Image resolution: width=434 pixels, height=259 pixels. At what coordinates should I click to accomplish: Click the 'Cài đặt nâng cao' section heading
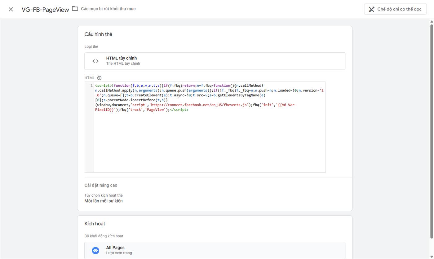pyautogui.click(x=101, y=185)
